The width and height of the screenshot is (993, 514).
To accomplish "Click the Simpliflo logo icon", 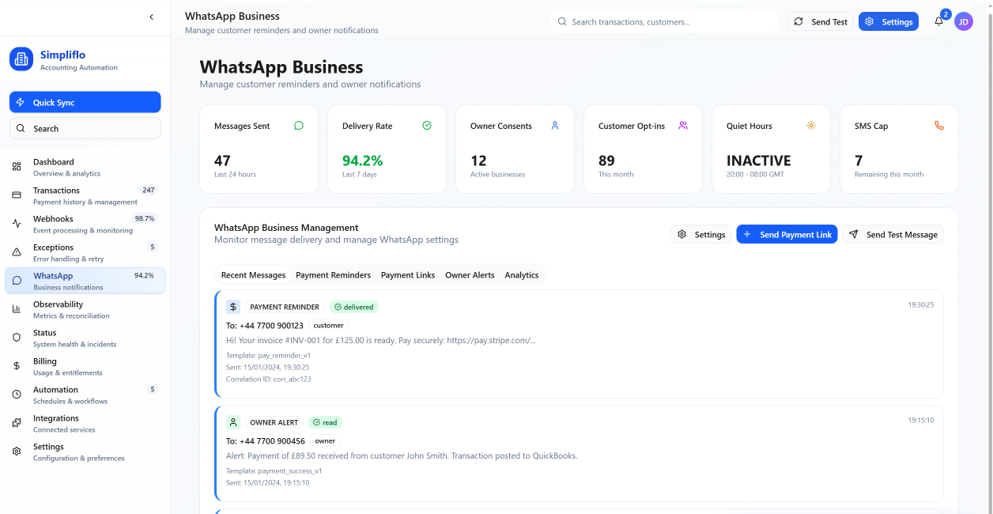I will (21, 59).
